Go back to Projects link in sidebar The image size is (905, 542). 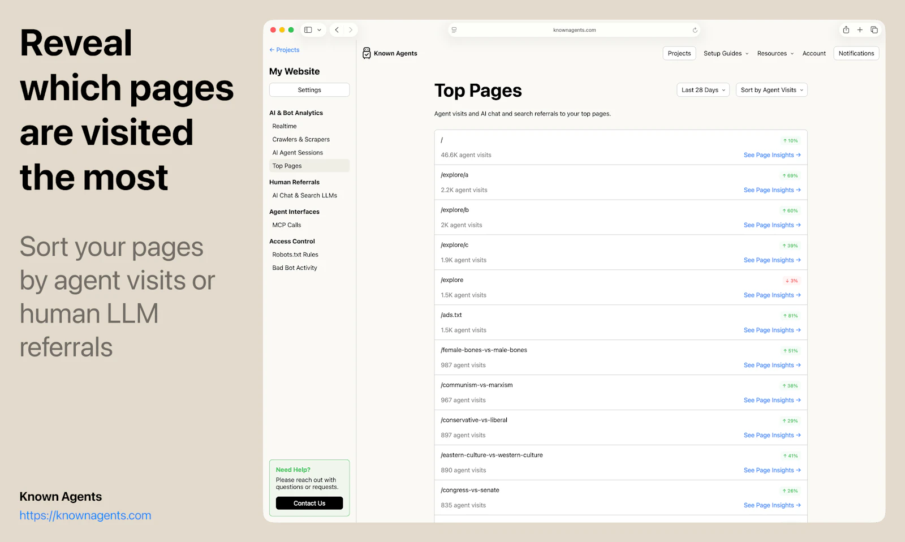tap(285, 50)
